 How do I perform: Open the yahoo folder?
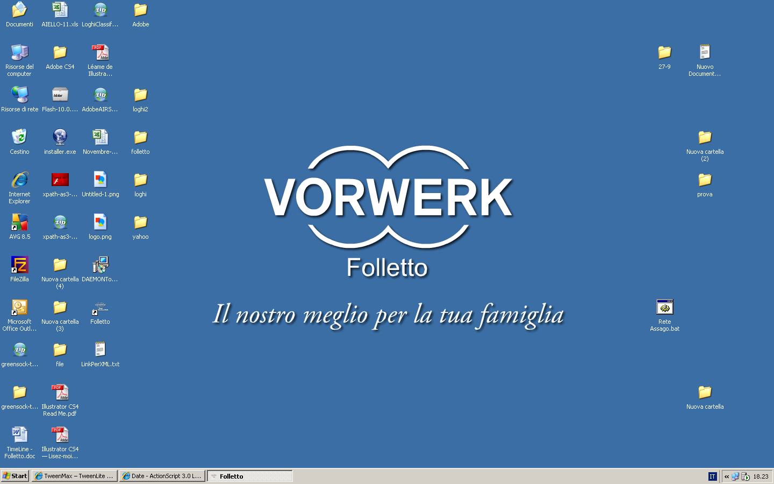(x=140, y=222)
